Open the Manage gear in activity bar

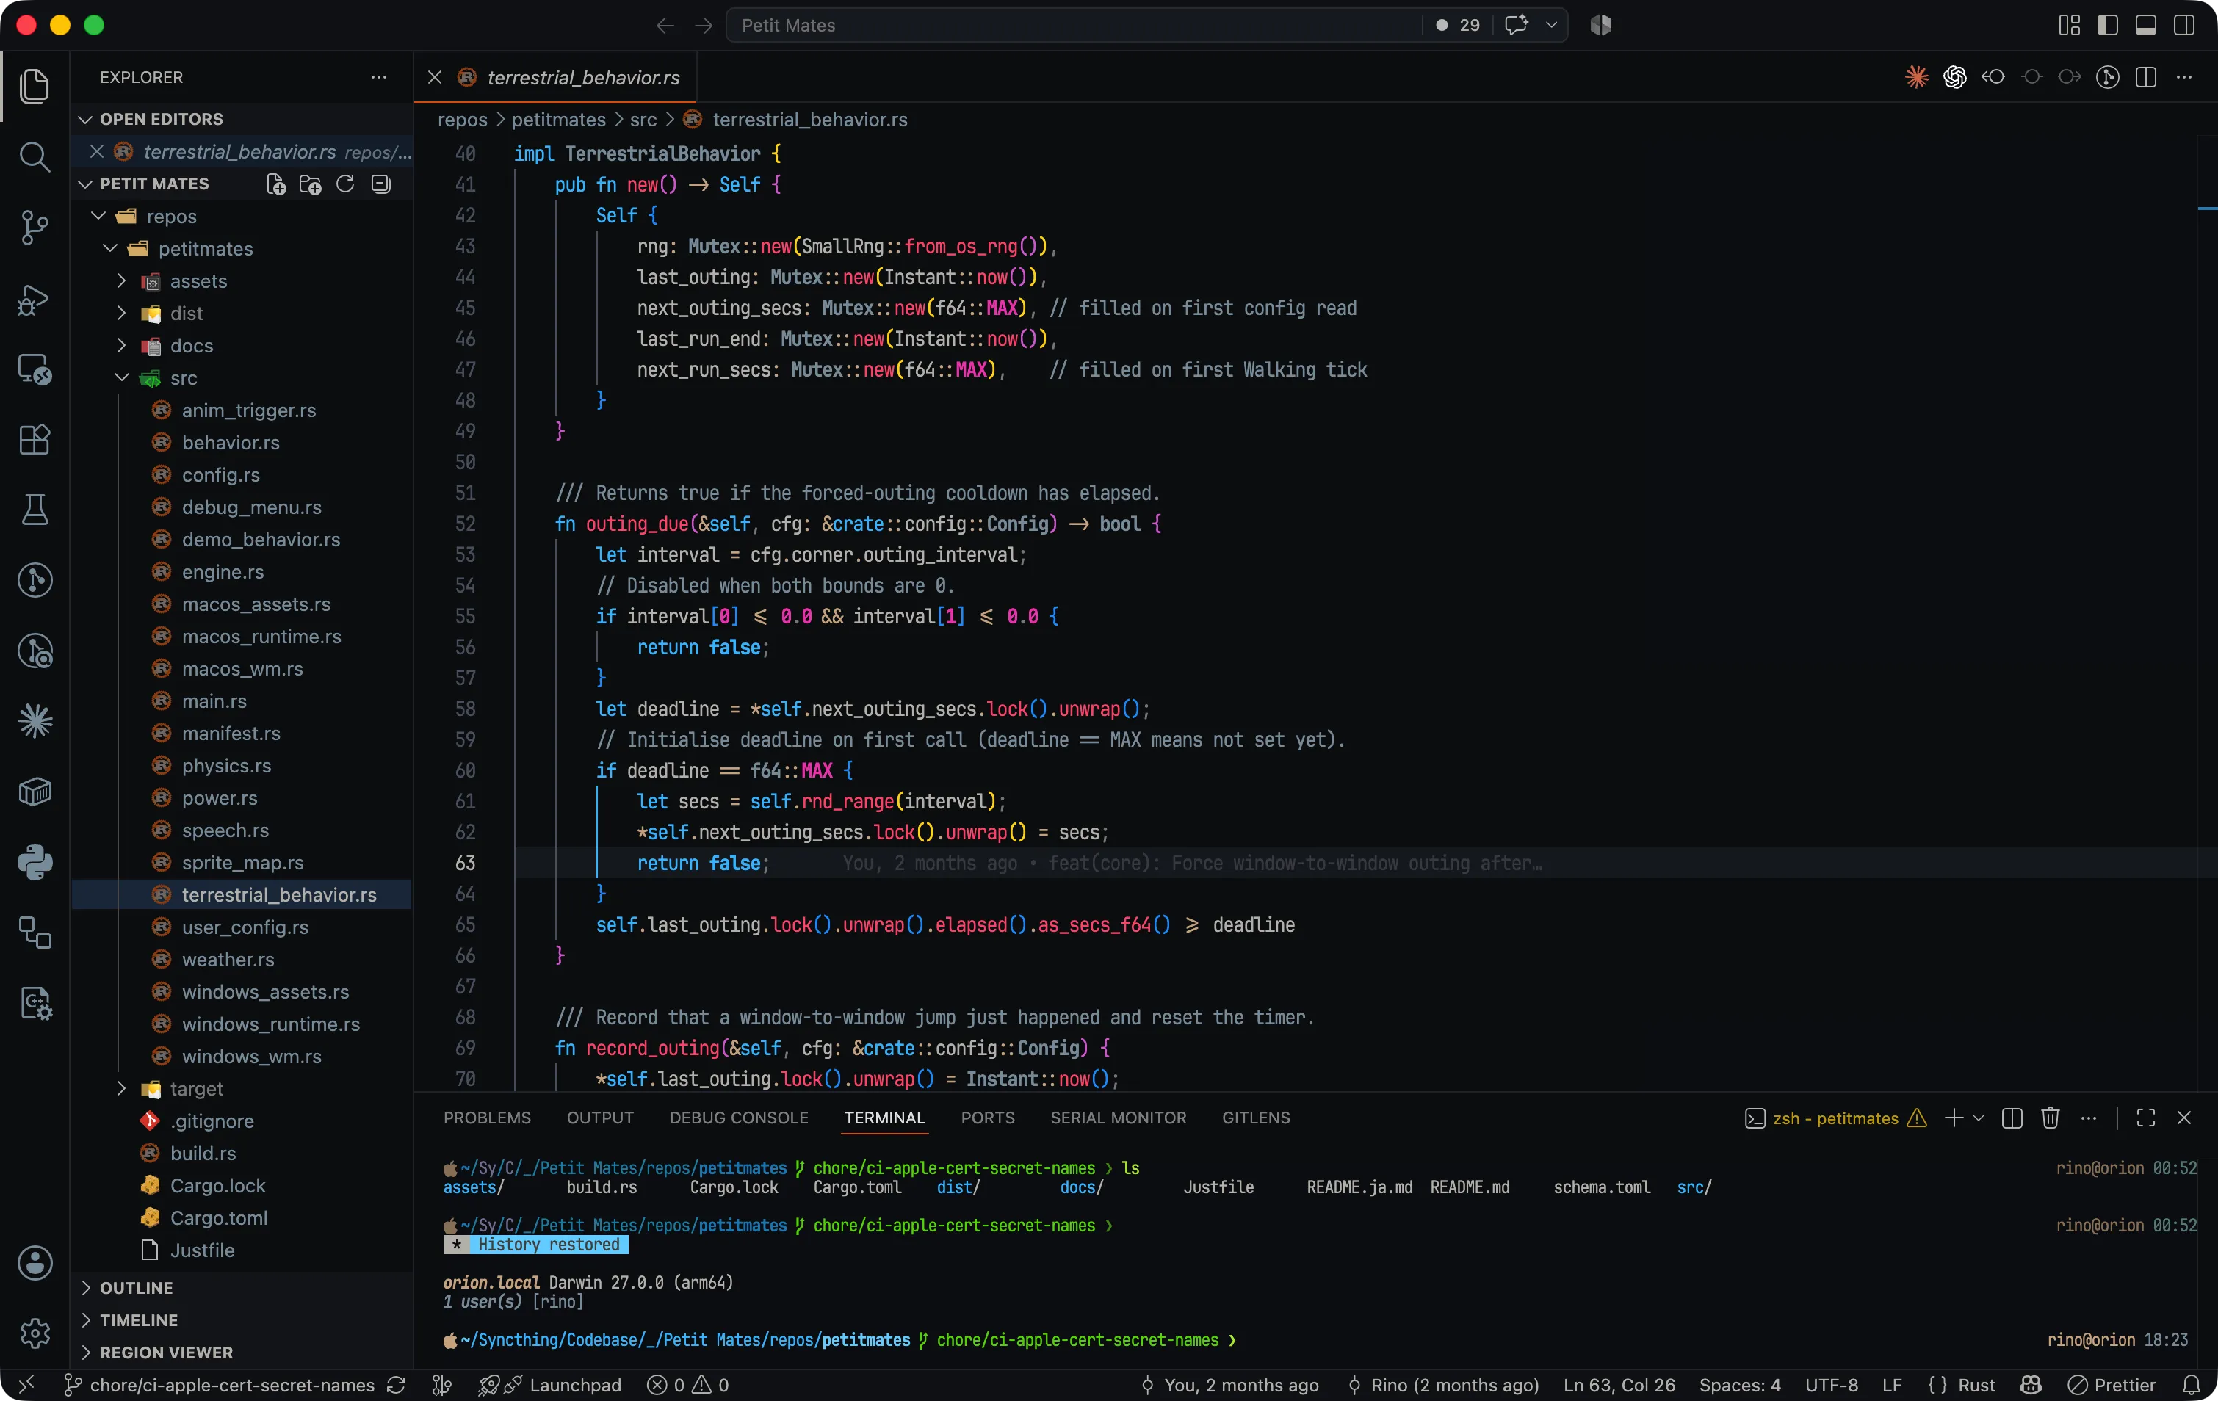[x=34, y=1333]
